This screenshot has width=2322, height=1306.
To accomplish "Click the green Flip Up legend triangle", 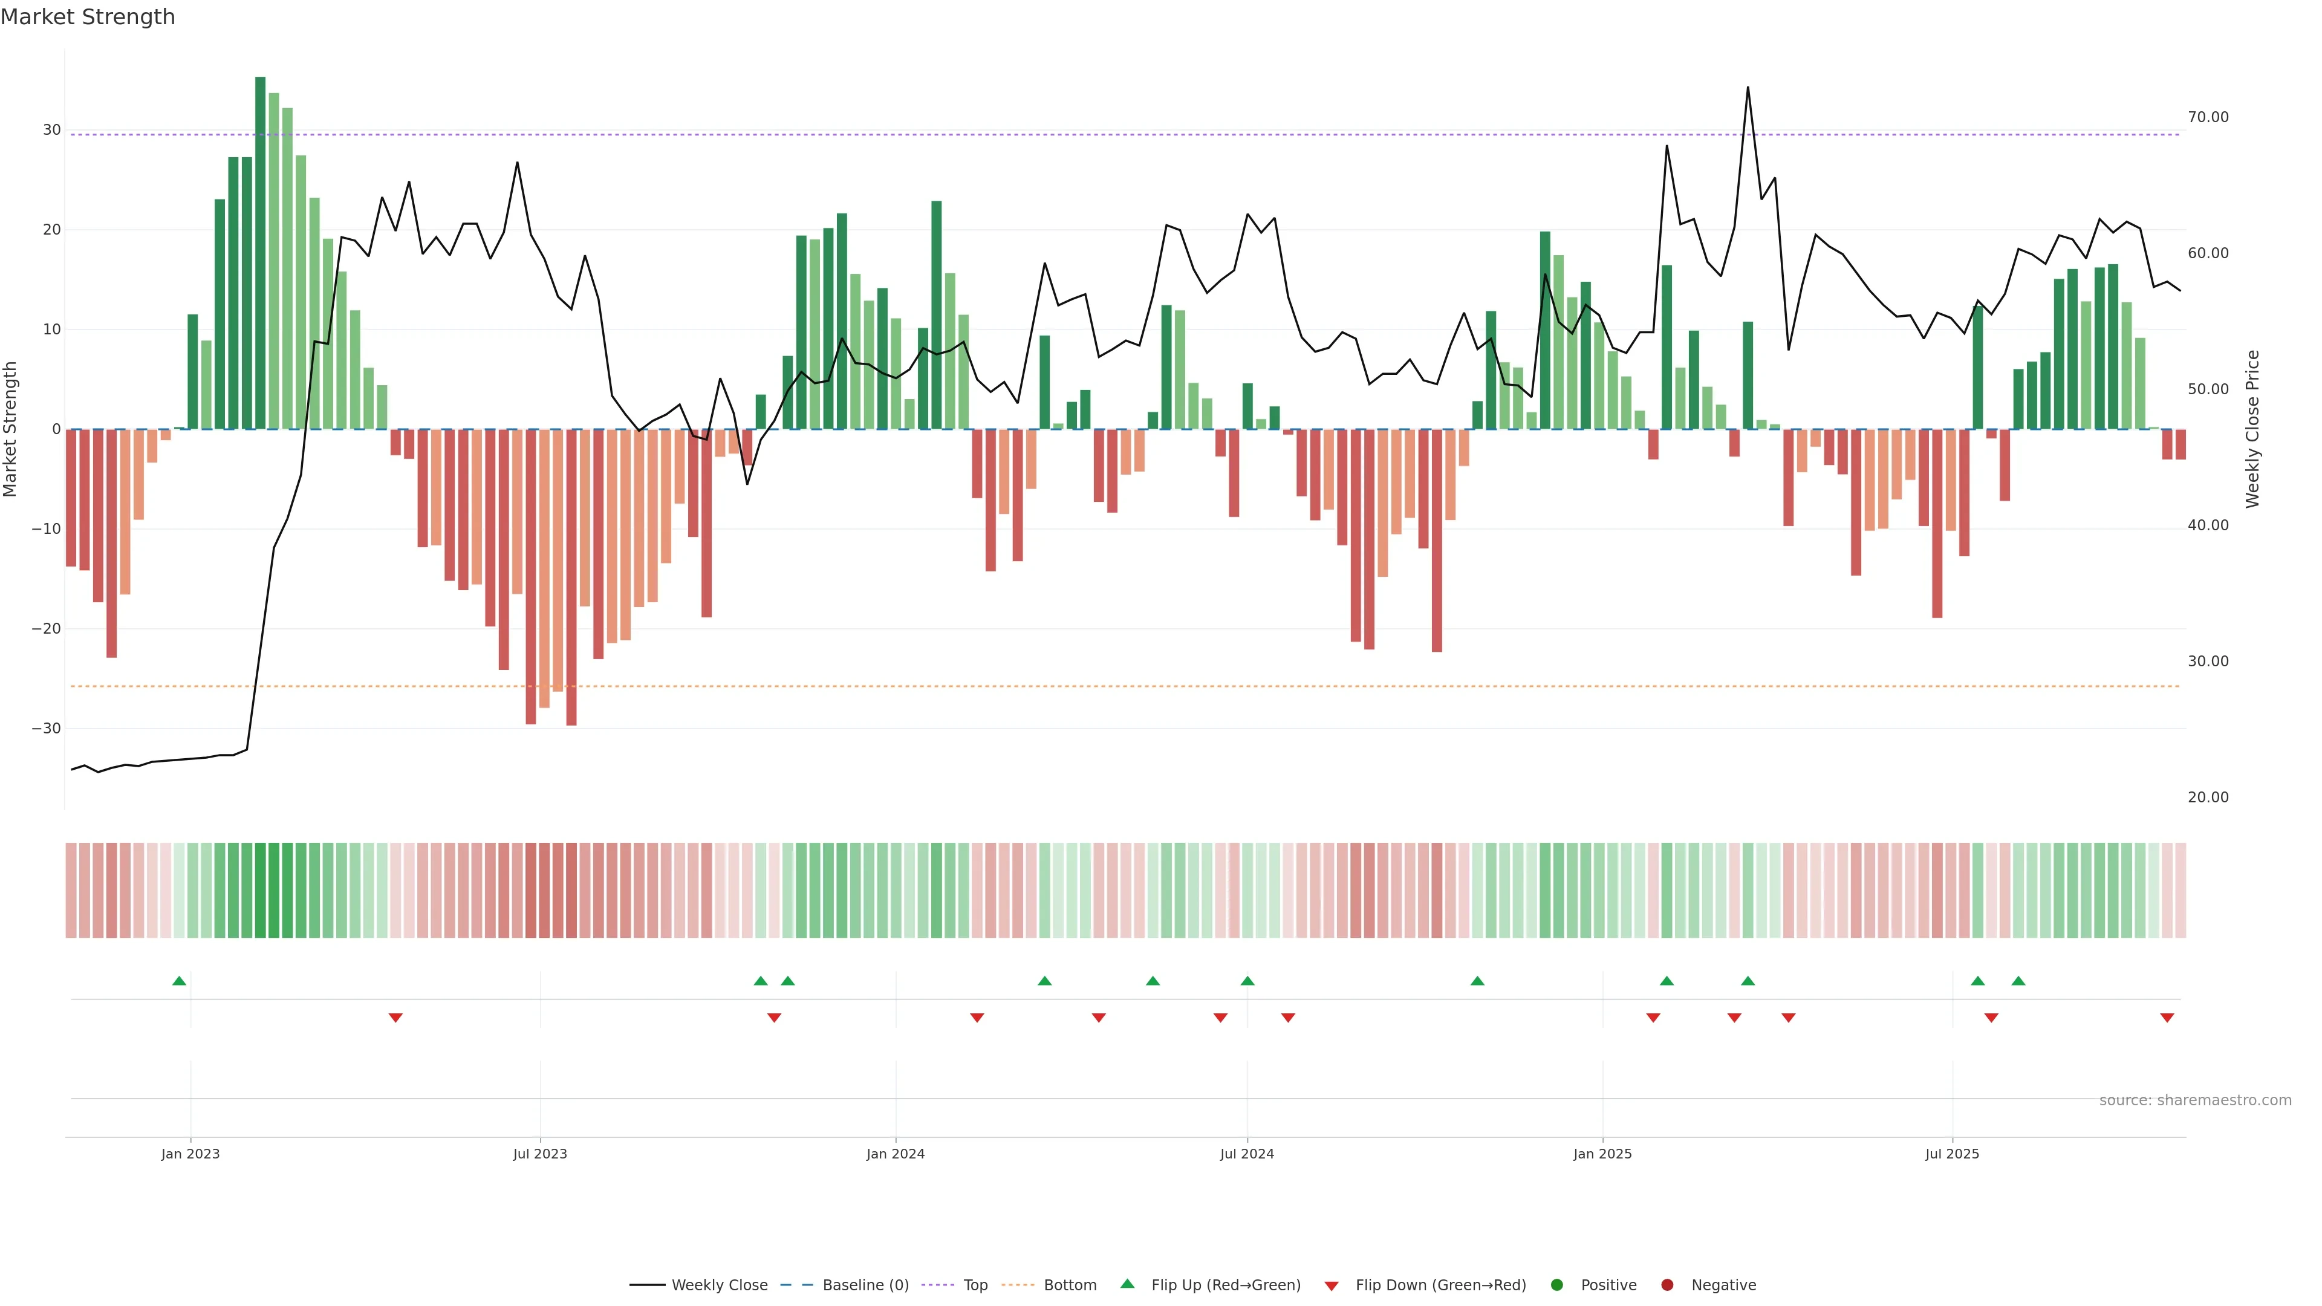I will pyautogui.click(x=1127, y=1284).
